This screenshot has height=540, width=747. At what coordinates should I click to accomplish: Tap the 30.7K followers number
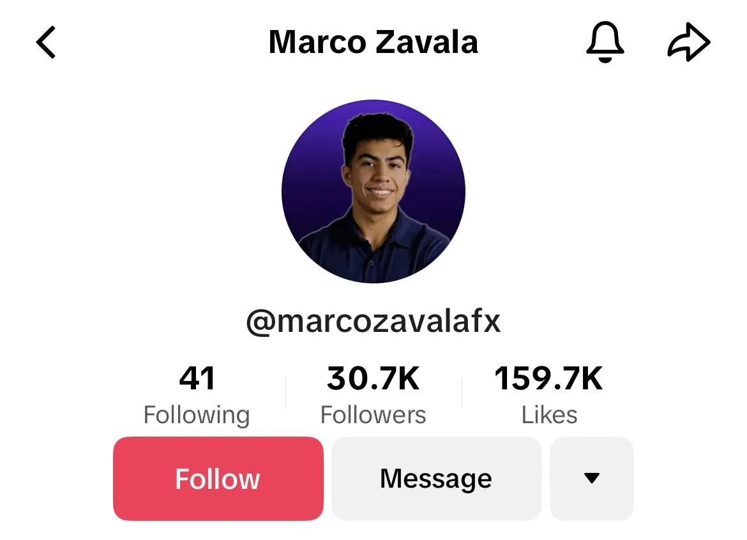click(373, 378)
